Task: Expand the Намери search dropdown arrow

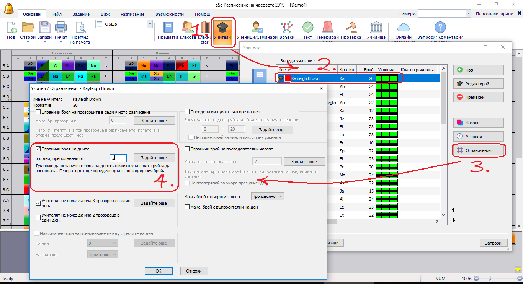Action: point(468,13)
